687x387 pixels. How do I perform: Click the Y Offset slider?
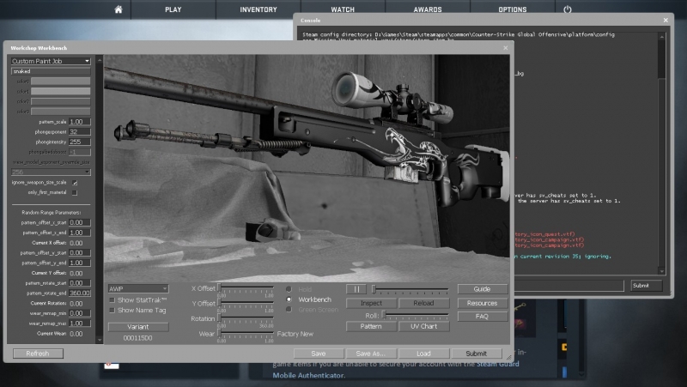click(246, 304)
